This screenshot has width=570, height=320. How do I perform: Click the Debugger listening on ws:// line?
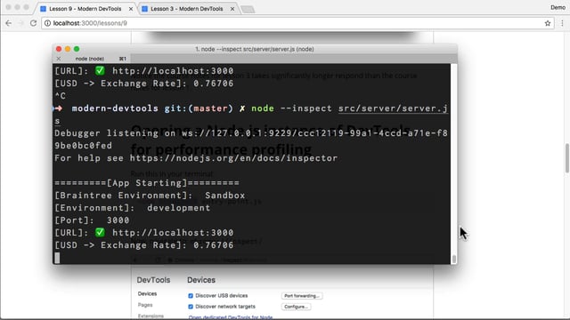(251, 133)
